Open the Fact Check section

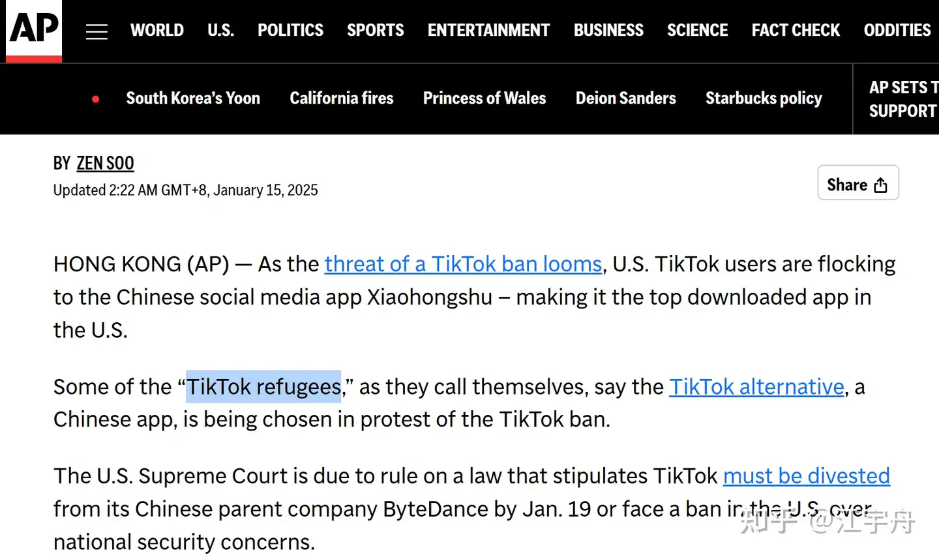tap(796, 31)
